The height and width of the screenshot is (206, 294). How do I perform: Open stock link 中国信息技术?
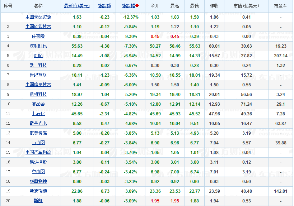point(38,85)
